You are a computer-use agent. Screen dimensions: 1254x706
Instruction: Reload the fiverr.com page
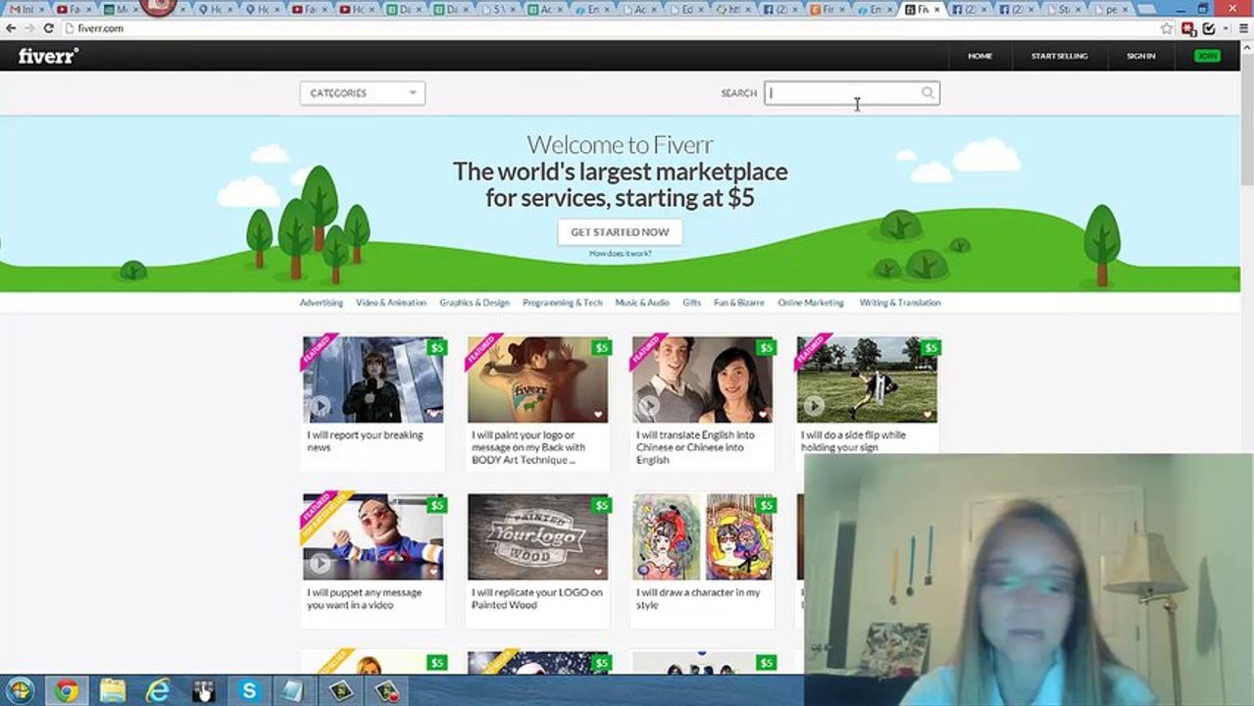(x=48, y=28)
